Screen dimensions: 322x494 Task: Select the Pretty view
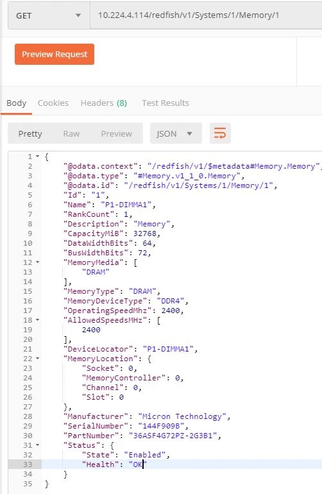tap(30, 133)
